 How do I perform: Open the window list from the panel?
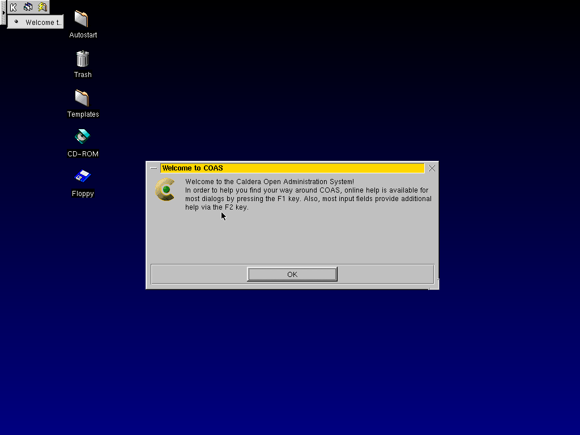(x=27, y=7)
